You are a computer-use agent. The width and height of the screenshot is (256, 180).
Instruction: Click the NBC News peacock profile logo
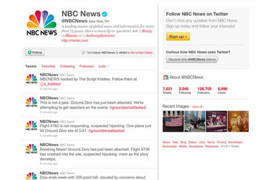pos(42,23)
